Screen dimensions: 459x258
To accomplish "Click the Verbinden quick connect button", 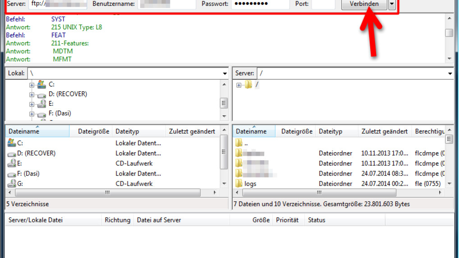I will (364, 4).
